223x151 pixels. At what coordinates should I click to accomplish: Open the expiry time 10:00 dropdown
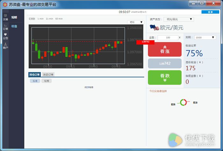coord(205,37)
